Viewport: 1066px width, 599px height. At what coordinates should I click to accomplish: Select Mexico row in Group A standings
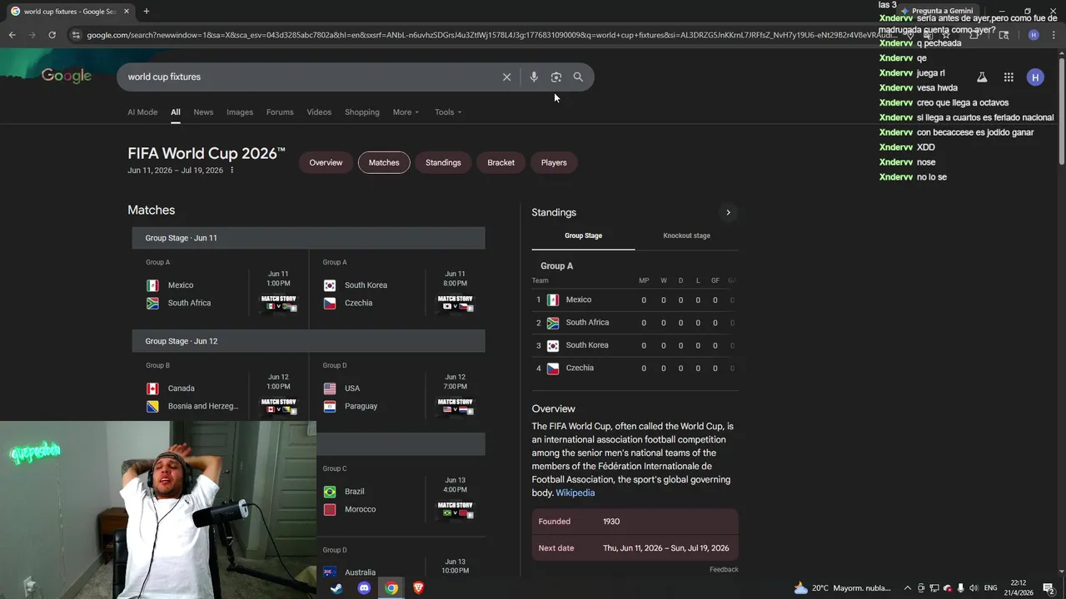[635, 299]
